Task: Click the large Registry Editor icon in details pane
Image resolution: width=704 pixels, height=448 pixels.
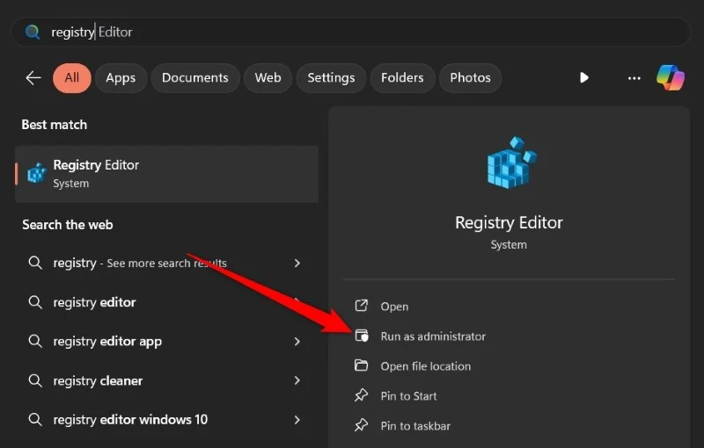Action: point(511,163)
